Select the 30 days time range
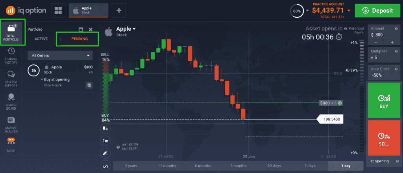403x173 pixels. pos(274,166)
